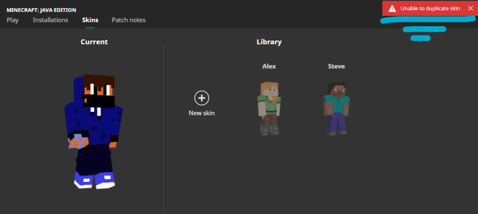This screenshot has width=478, height=214.
Task: Go to the Patch notes tab
Action: (128, 20)
